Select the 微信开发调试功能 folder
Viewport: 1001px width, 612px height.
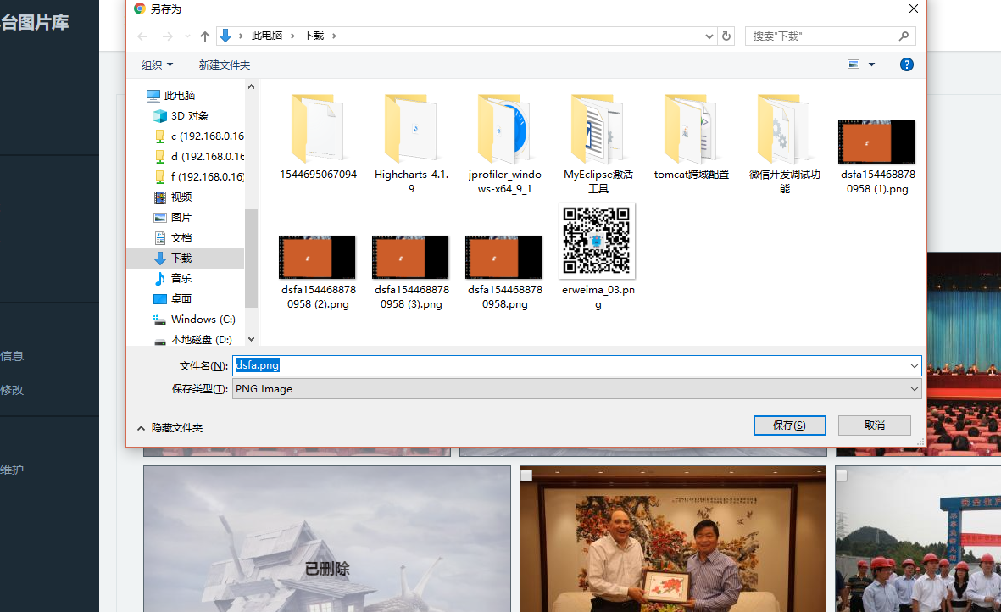coord(785,143)
